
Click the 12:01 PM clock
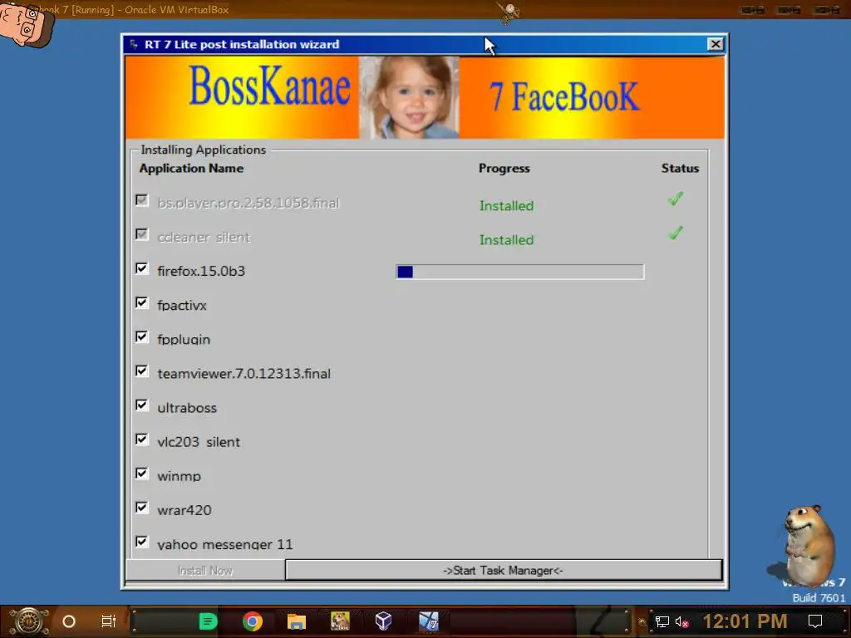pos(745,621)
